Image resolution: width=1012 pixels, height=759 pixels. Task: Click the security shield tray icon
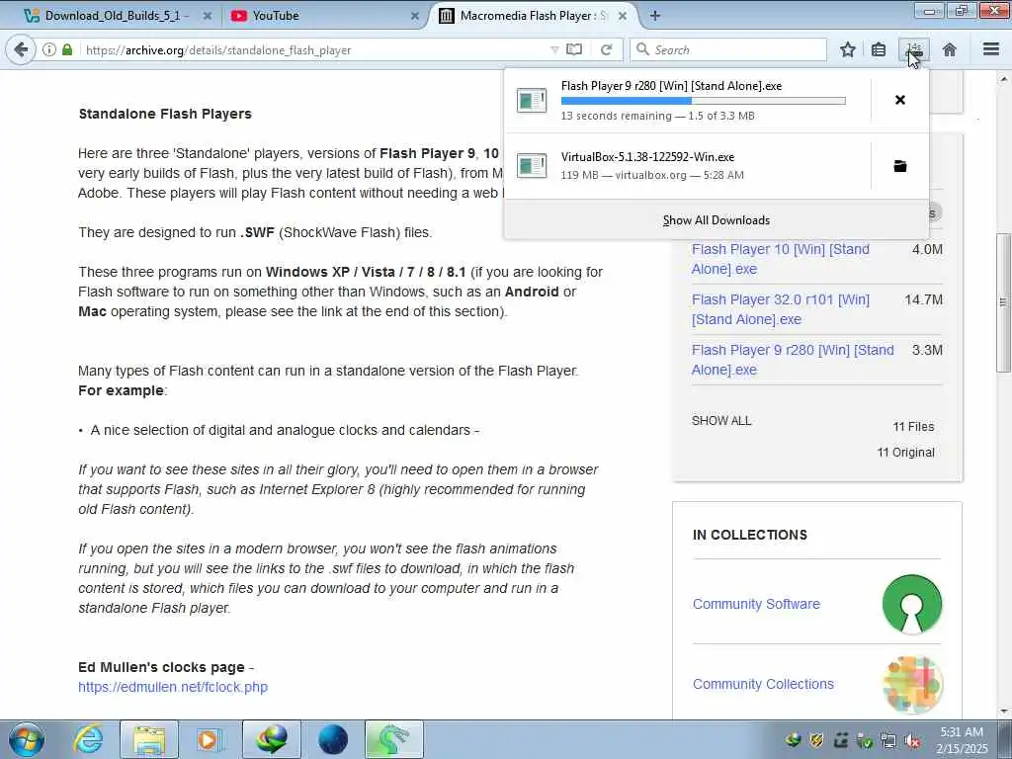[816, 741]
